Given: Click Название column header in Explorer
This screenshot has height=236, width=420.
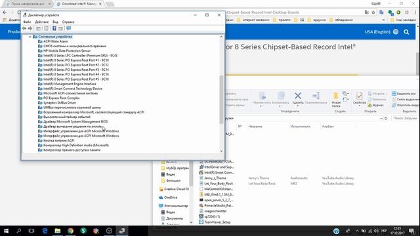Looking at the screenshot, I should pos(255,127).
